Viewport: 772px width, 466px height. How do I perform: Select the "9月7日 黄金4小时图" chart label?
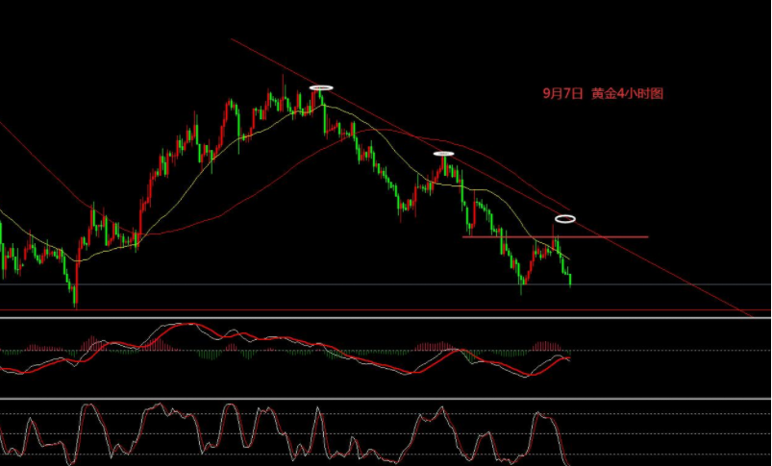click(x=603, y=93)
